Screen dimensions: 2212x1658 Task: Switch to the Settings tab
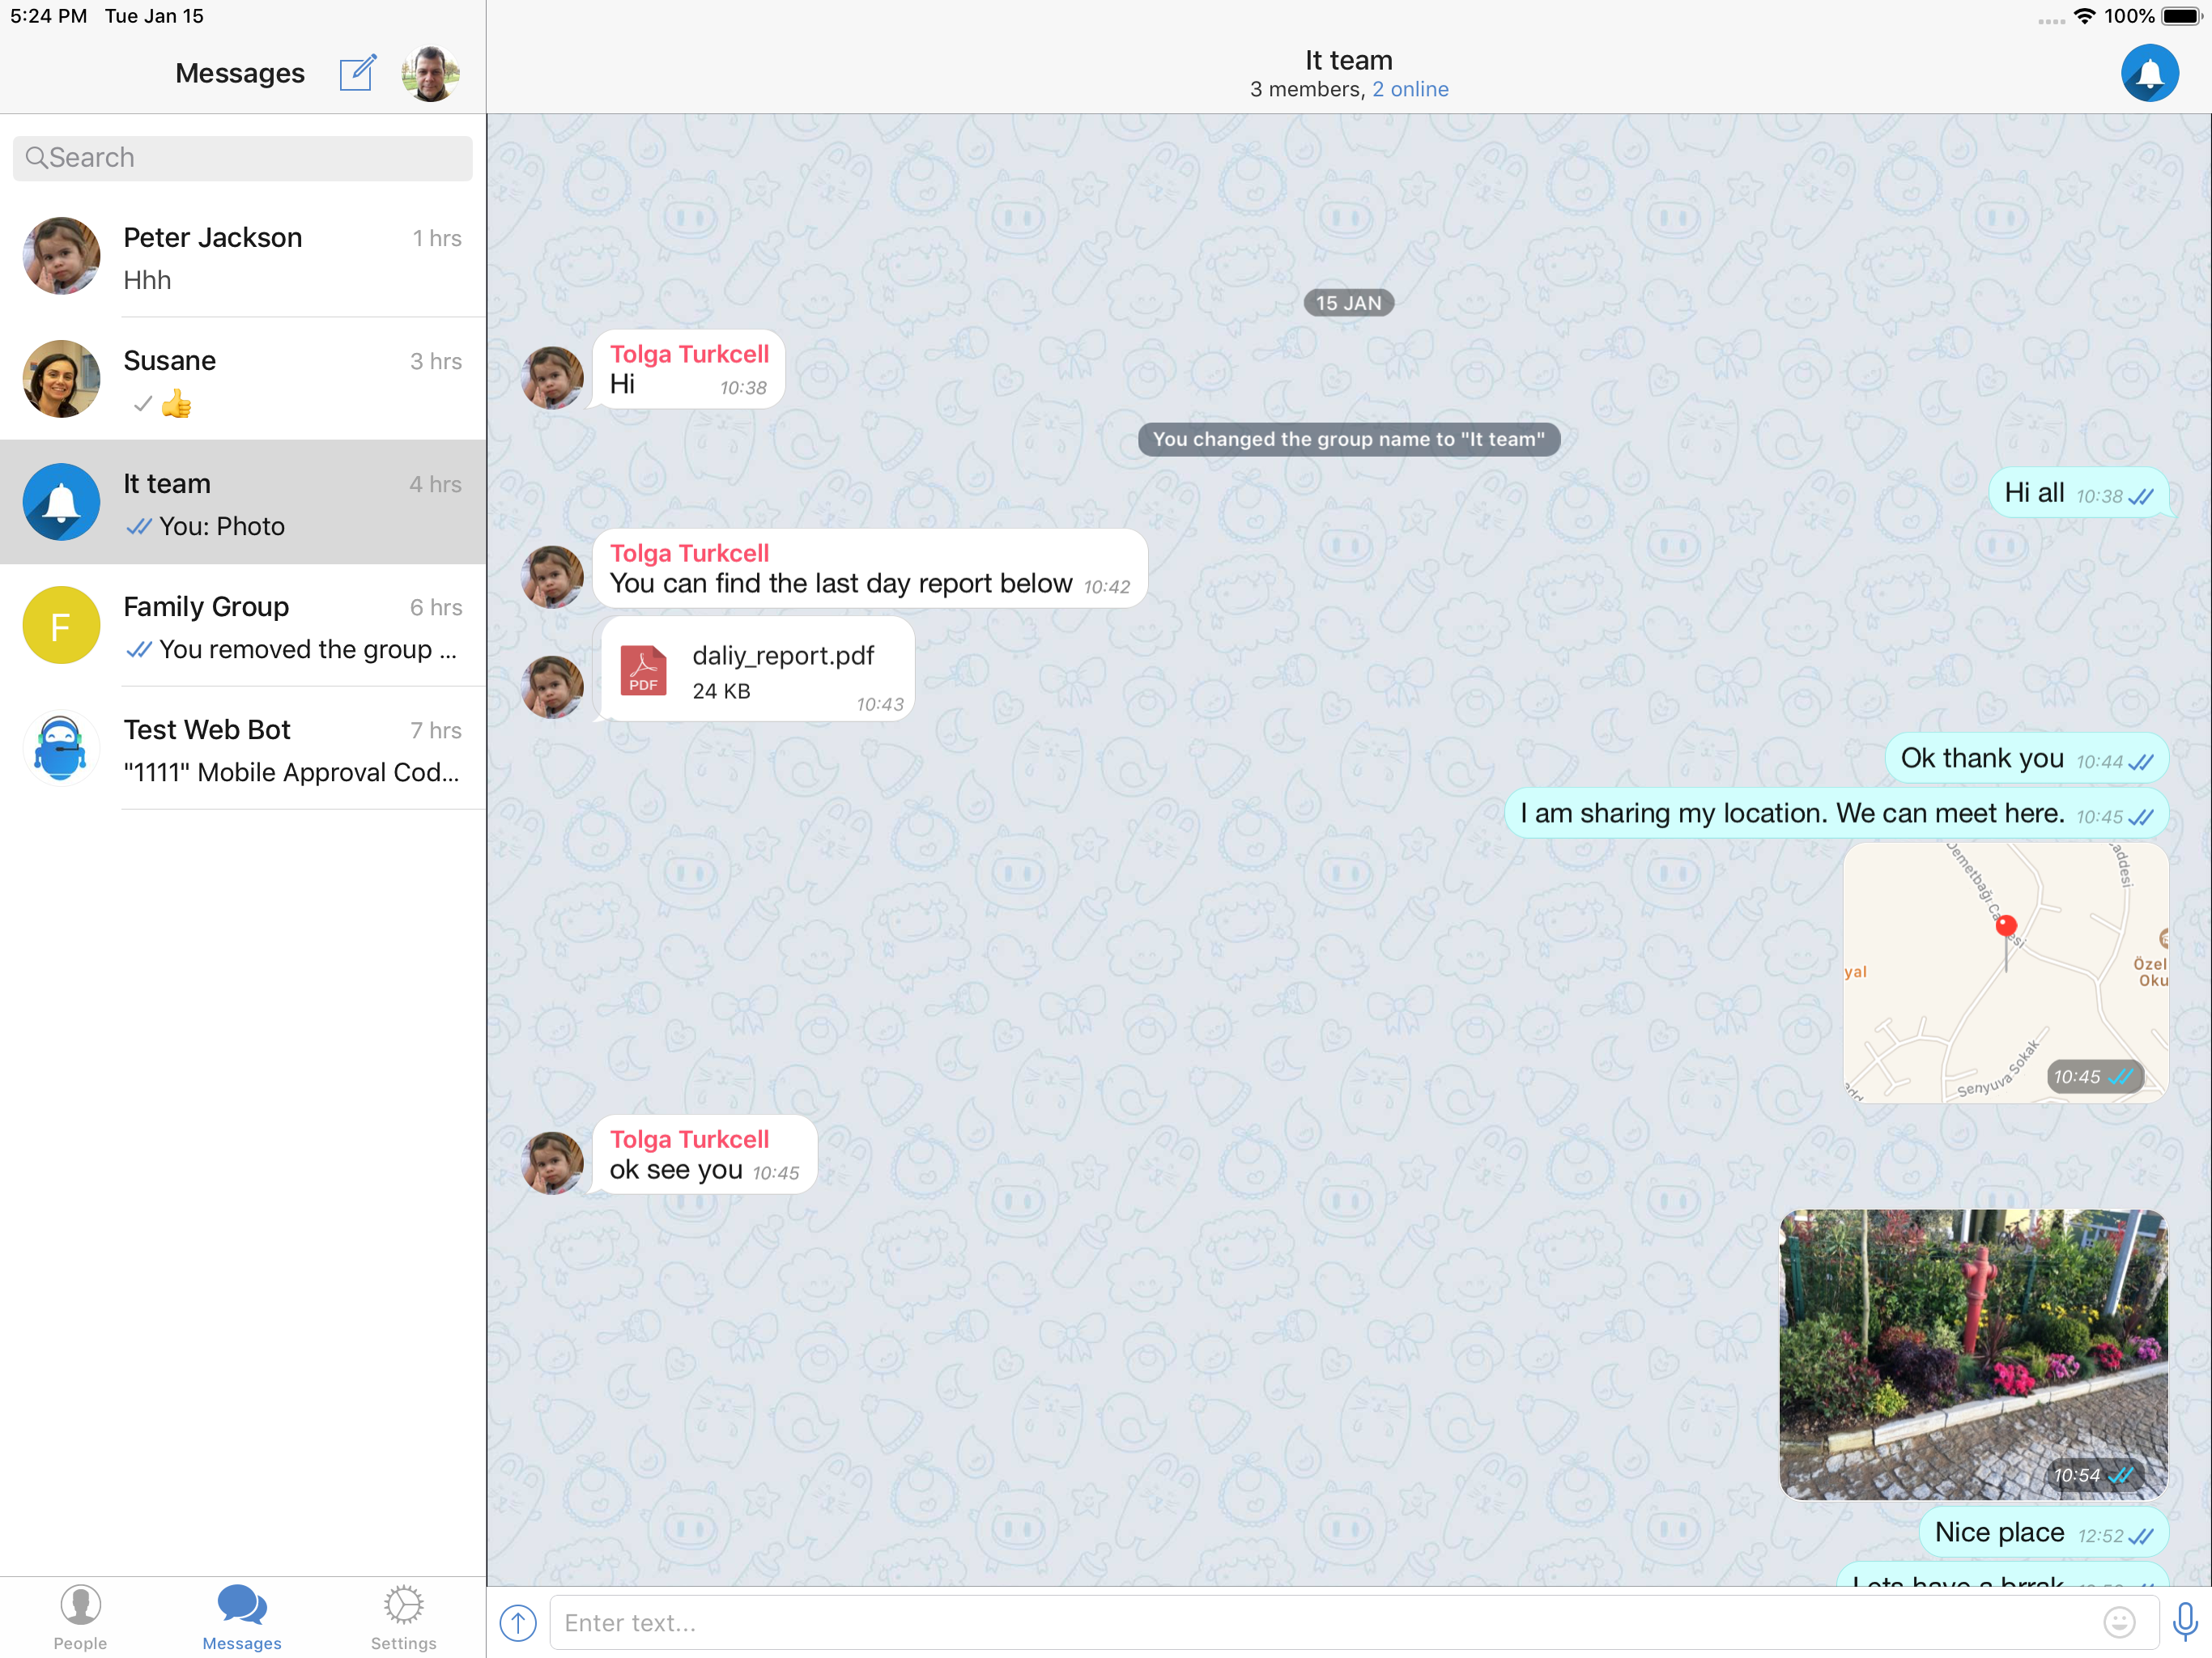click(404, 1617)
